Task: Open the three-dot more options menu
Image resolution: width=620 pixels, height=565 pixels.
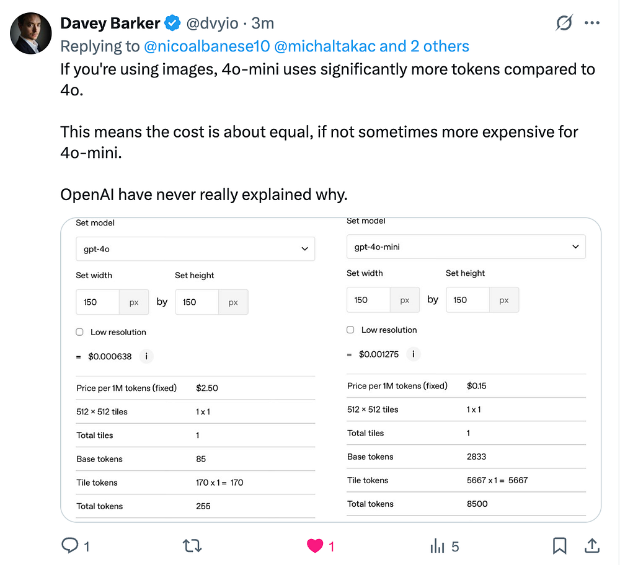Action: point(592,24)
